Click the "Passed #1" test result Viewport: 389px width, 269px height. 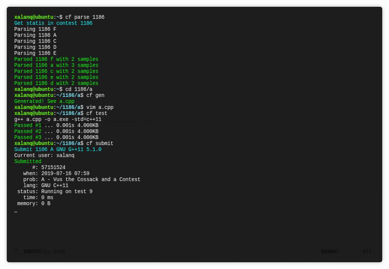[28, 125]
